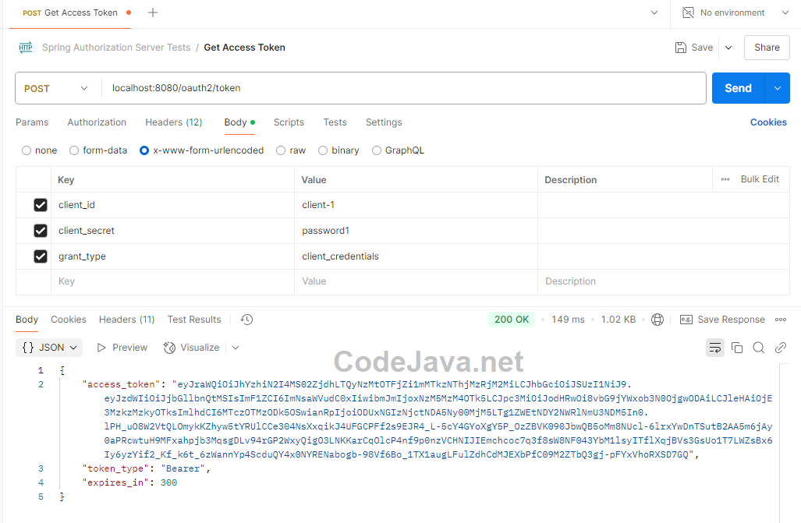Select binary body type
The image size is (801, 523).
coord(323,150)
